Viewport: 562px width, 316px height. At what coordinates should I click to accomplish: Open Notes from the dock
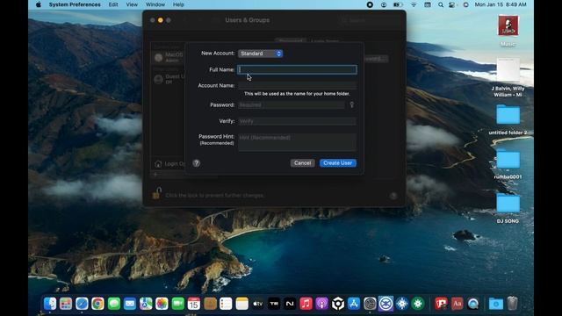242,304
